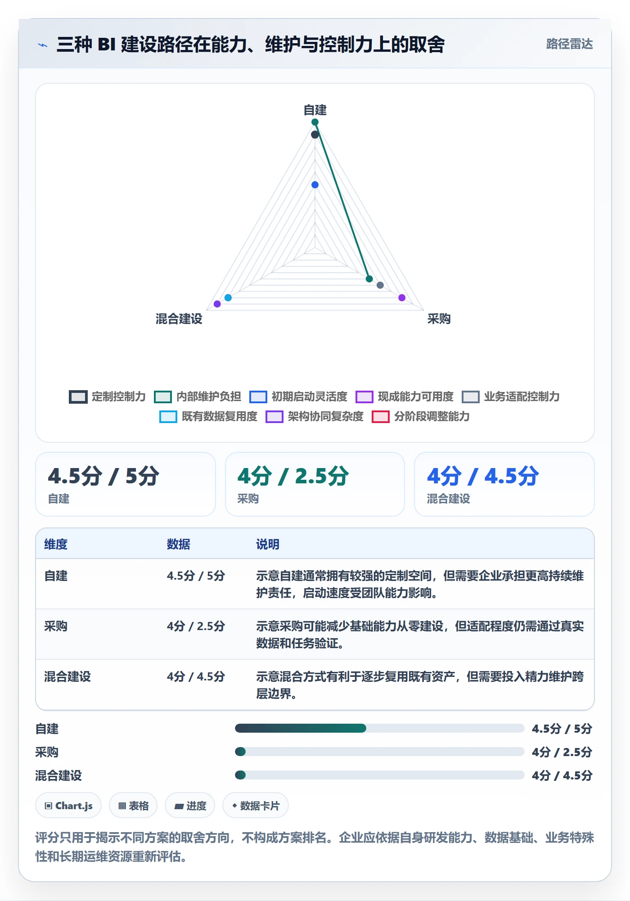Click the 采购 description starting 示意采购可能
Screen dimensions: 630x901
point(420,635)
